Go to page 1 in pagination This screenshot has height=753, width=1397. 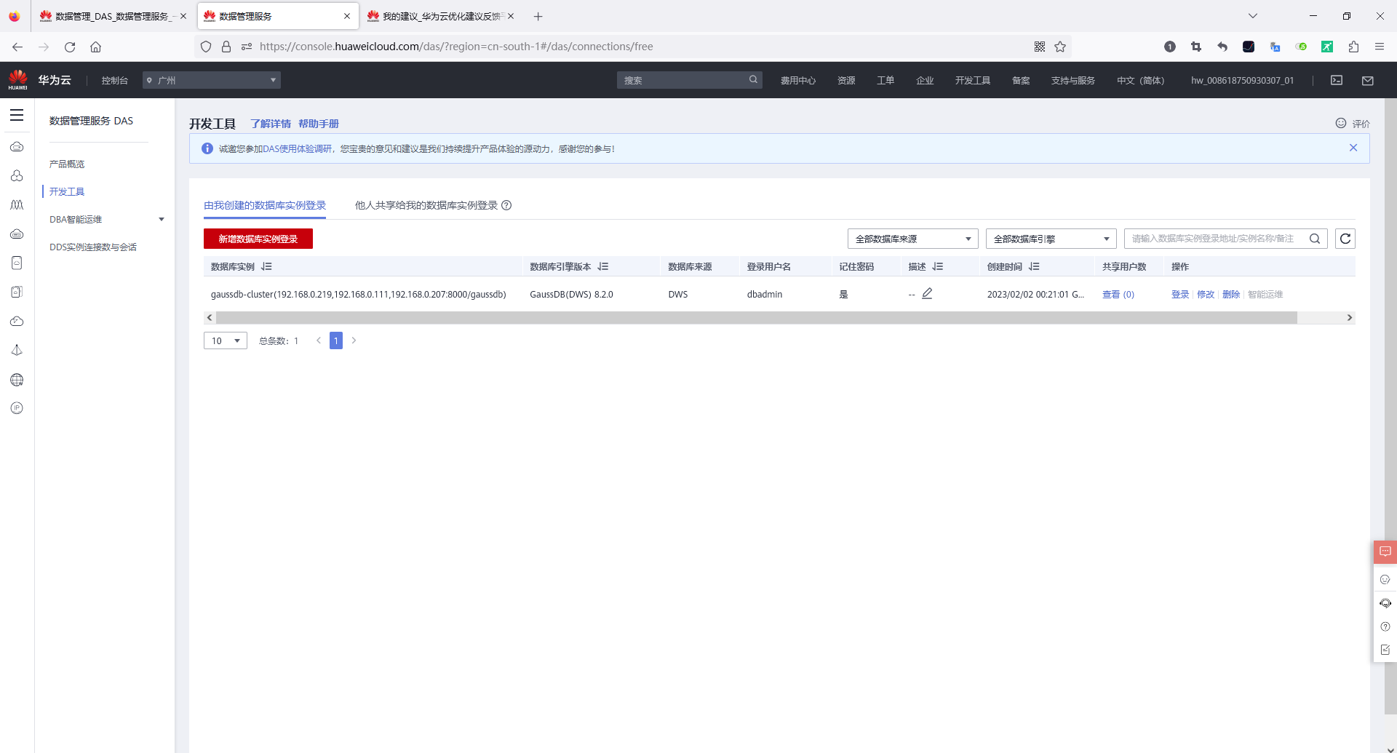(x=336, y=340)
